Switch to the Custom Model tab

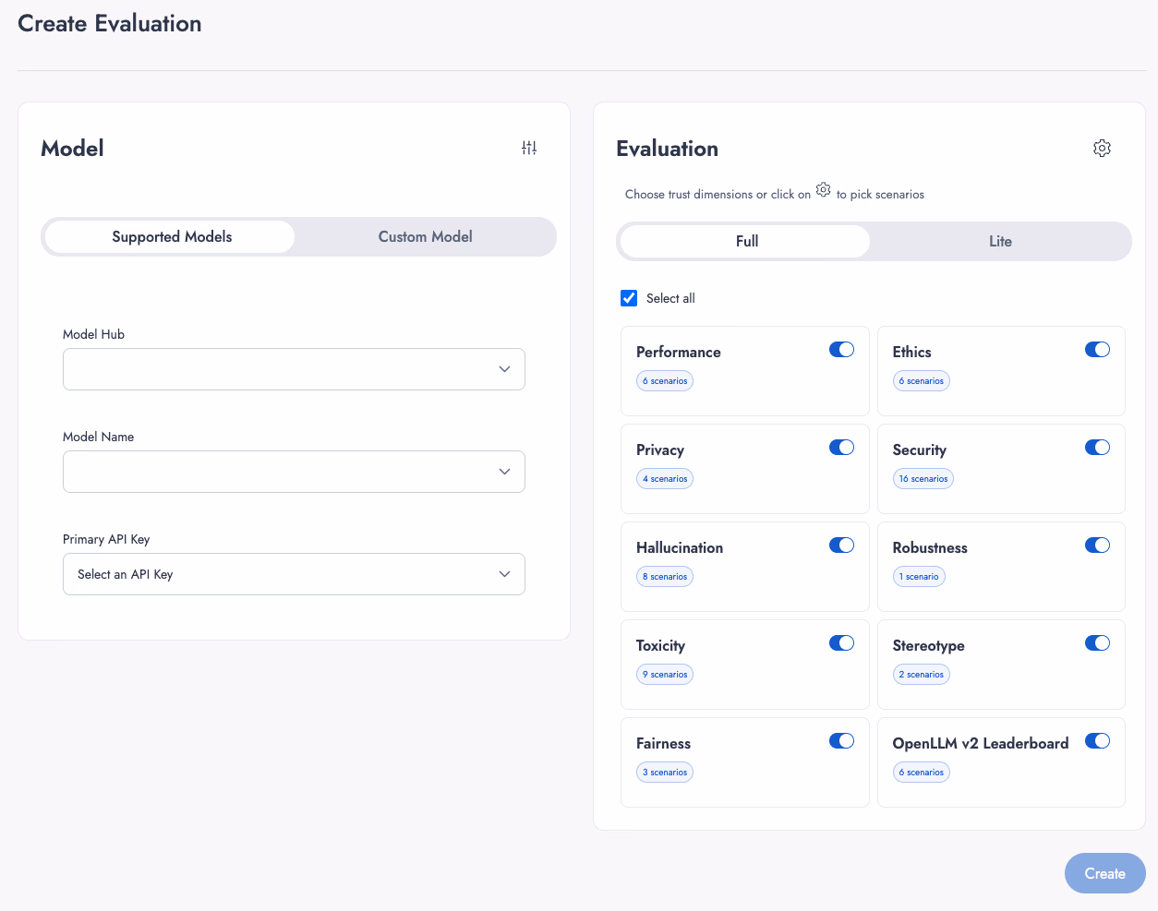click(x=425, y=236)
